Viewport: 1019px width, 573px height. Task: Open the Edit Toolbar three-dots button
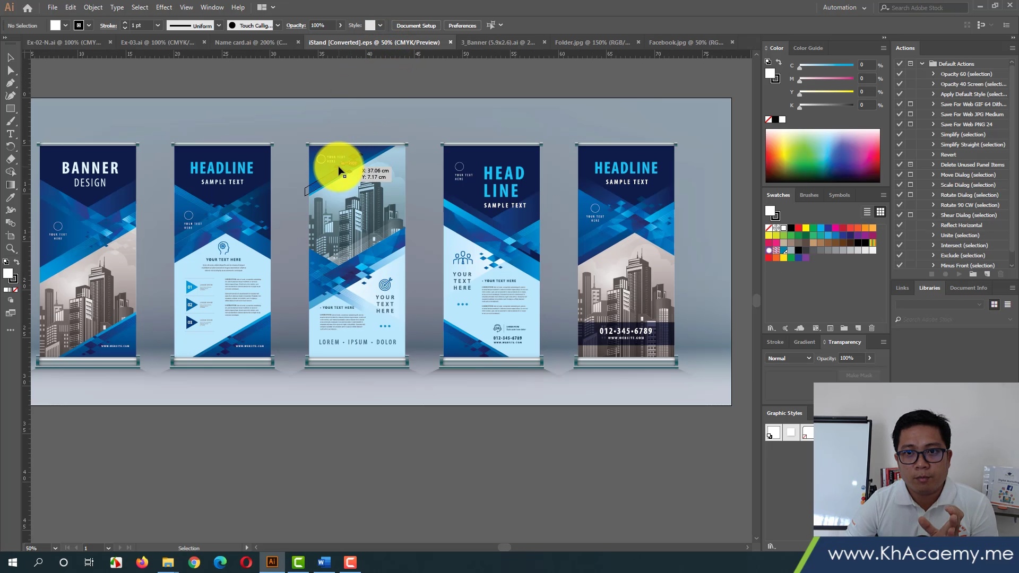[x=11, y=330]
